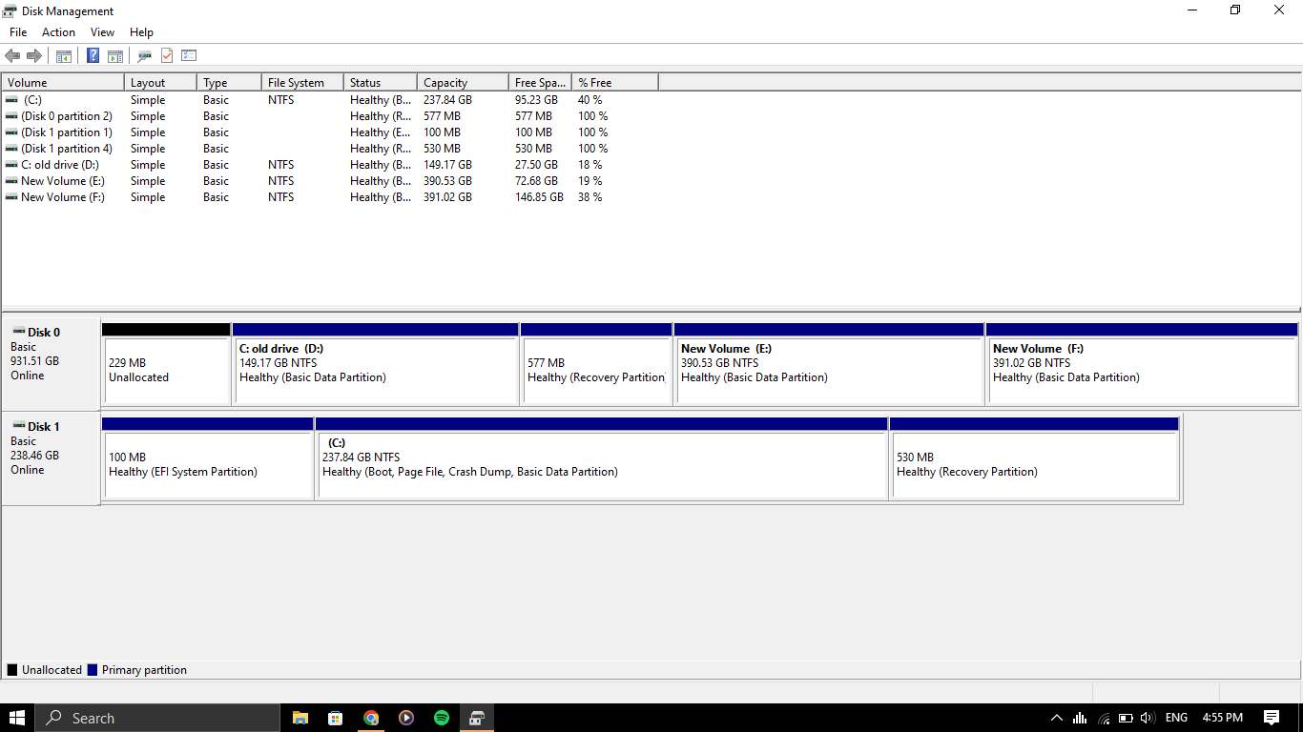
Task: Select the (C:) volume row
Action: pos(329,100)
